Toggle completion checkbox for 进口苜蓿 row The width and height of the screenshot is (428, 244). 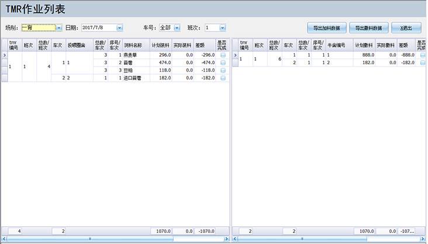pyautogui.click(x=223, y=78)
